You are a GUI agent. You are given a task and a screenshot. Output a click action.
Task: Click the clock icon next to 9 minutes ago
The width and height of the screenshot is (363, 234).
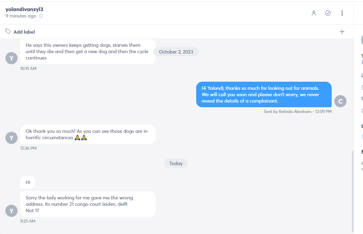pos(41,16)
